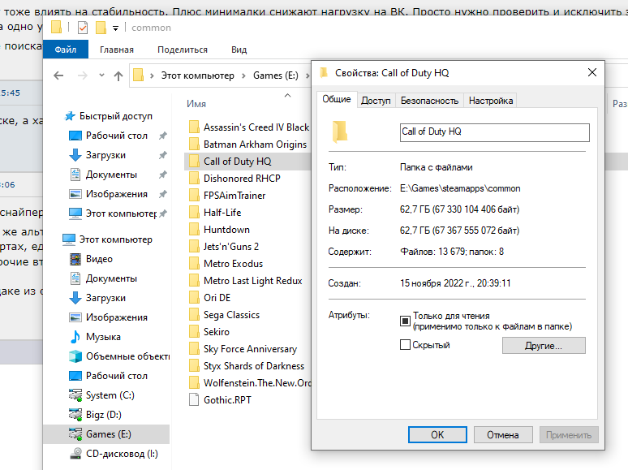Open Объемные объекты folder icon
The image size is (628, 470).
[75, 356]
